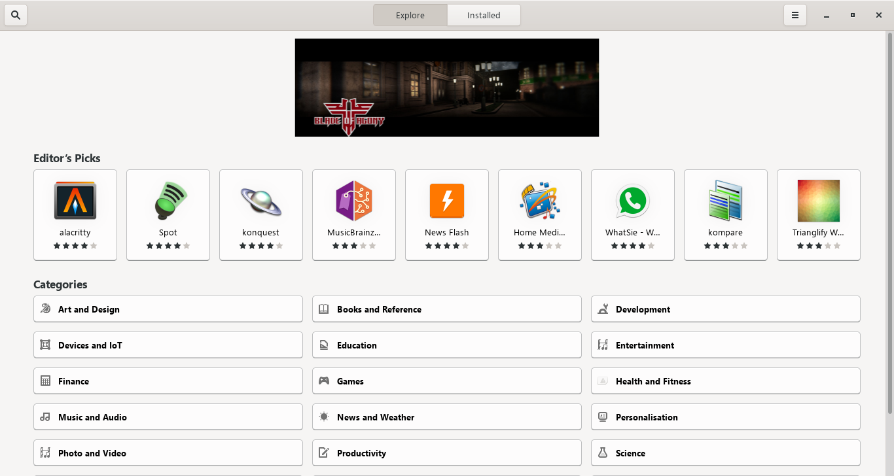894x476 pixels.
Task: Open the Productivity category
Action: (447, 453)
